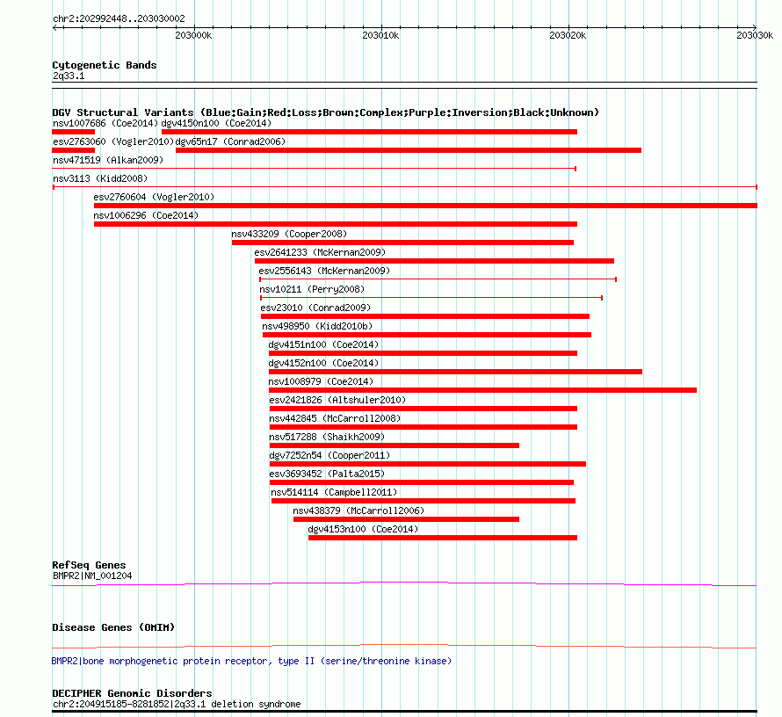Open the esv3693452 (Palta2015) variant
The height and width of the screenshot is (717, 782).
327,474
